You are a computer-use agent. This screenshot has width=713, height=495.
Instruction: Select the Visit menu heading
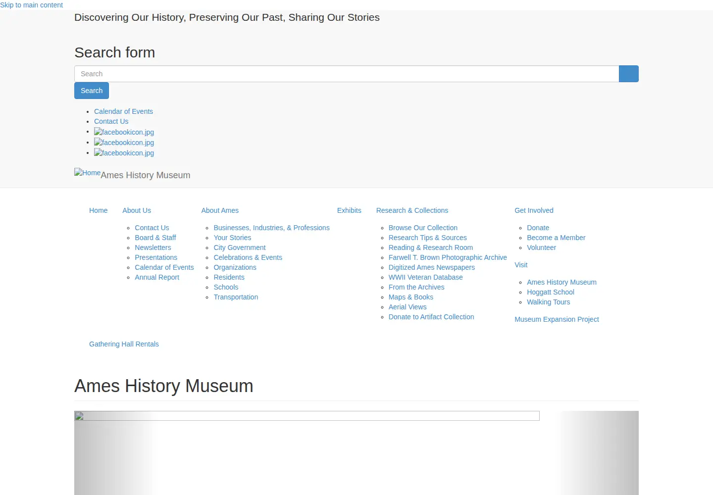click(521, 265)
